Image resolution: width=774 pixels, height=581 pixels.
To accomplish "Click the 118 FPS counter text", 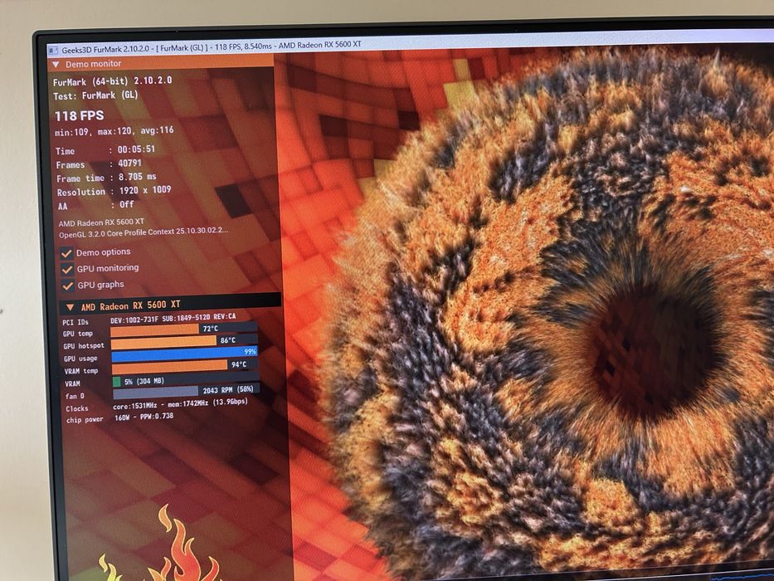I will [79, 116].
